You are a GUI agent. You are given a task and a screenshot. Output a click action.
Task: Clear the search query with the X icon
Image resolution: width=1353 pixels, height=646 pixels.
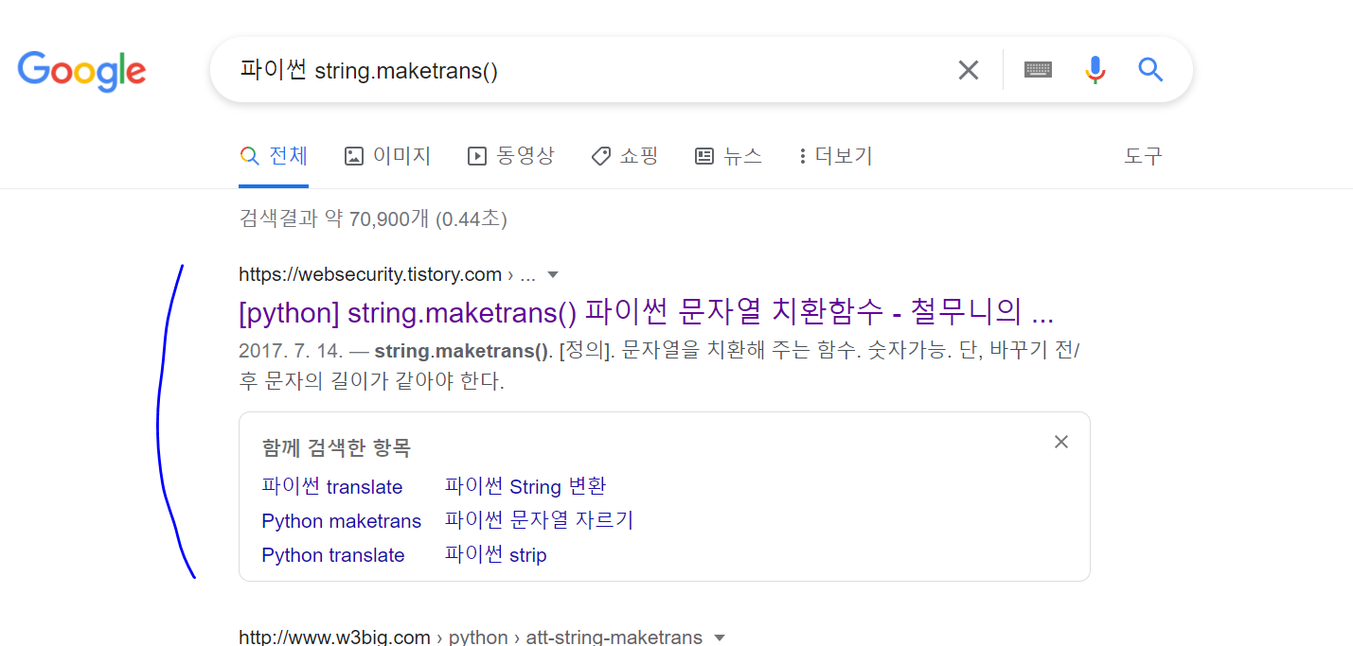click(969, 70)
